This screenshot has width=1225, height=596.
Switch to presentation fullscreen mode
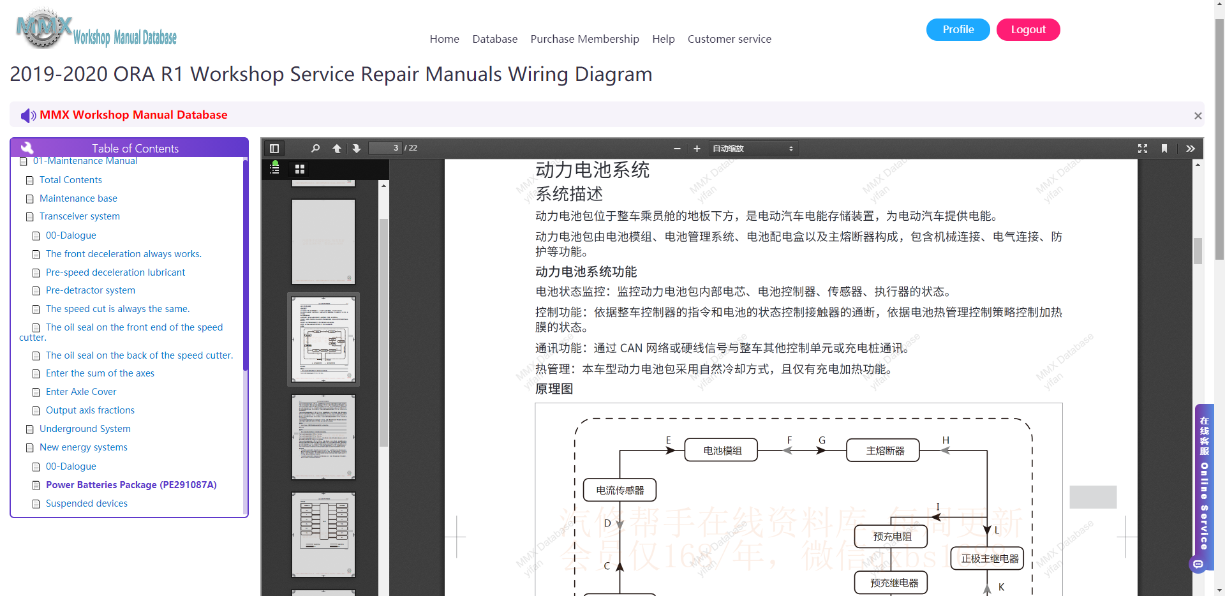(x=1143, y=149)
